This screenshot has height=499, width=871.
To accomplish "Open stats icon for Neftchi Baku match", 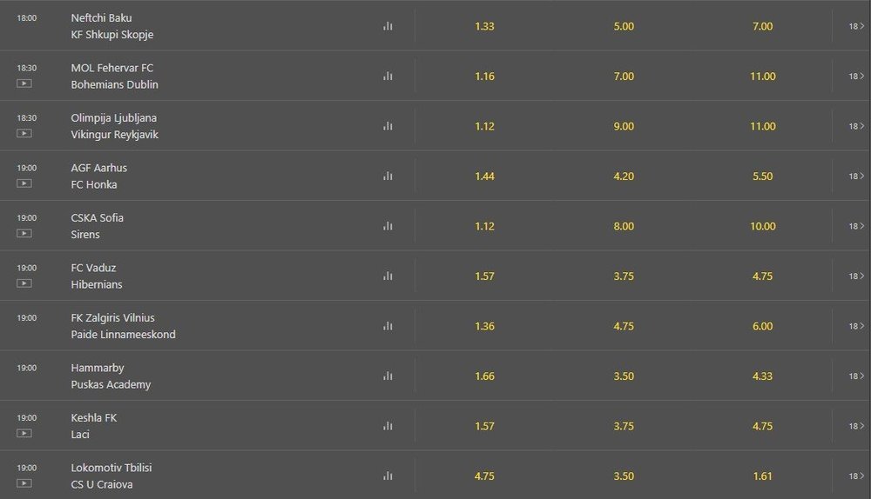I will [x=388, y=26].
